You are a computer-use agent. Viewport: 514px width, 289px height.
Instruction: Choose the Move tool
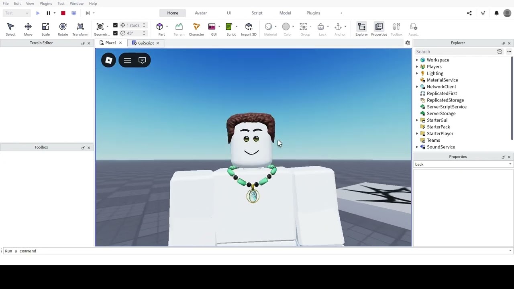(28, 29)
